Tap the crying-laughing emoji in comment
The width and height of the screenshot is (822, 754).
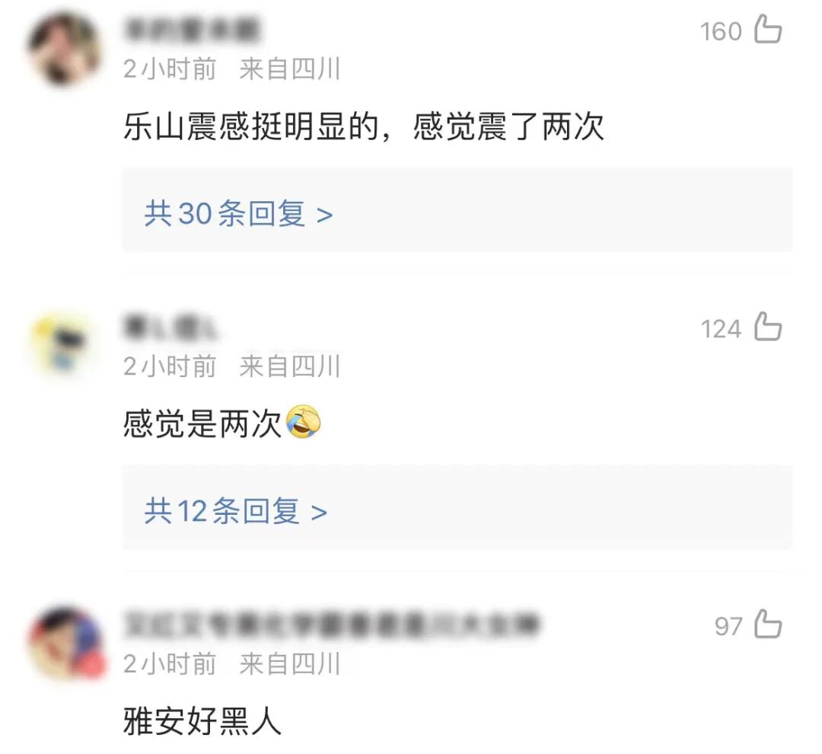304,422
